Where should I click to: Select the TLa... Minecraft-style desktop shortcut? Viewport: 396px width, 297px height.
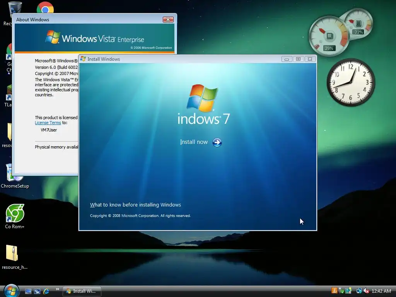[9, 96]
